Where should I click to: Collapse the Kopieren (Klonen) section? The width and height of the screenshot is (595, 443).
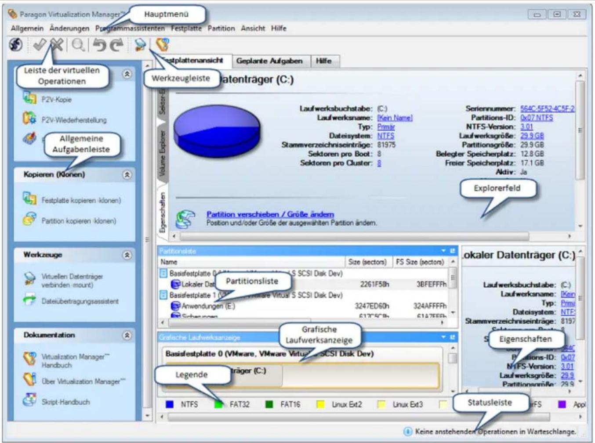coord(127,175)
